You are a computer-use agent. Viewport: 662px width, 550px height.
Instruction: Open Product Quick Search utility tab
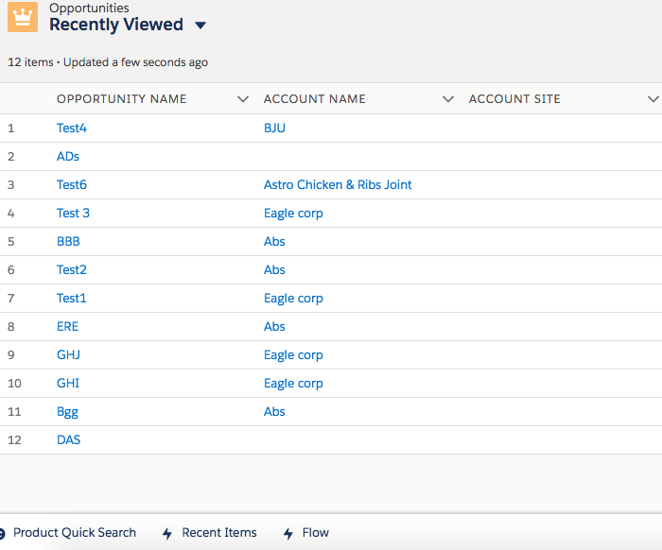pos(75,533)
